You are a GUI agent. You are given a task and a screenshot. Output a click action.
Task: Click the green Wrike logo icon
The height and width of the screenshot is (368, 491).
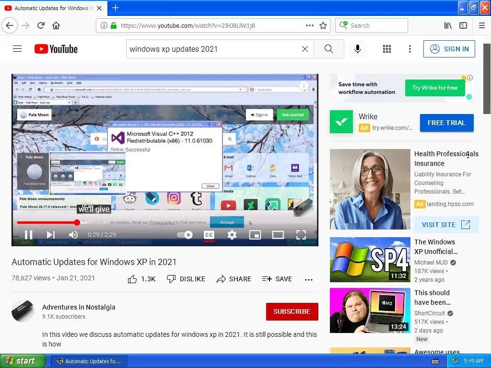tap(341, 121)
